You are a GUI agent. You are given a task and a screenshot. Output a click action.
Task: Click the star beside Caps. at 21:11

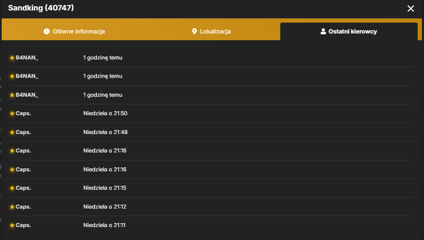coord(12,225)
